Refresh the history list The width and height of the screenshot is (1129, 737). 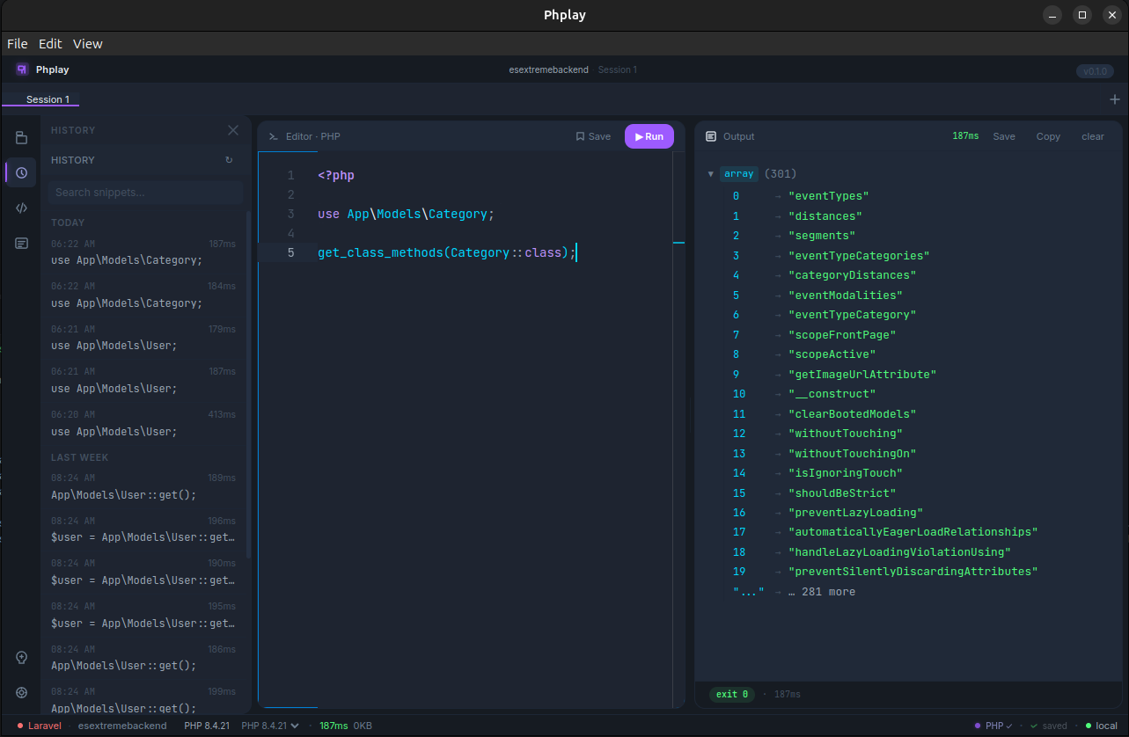(230, 160)
